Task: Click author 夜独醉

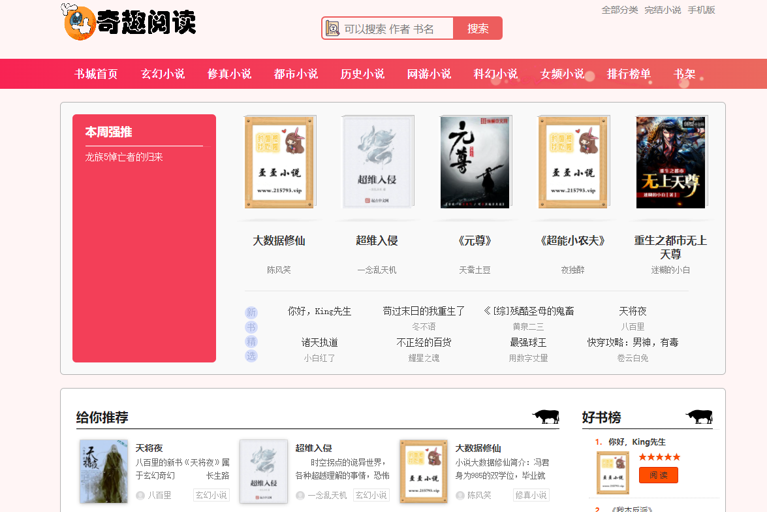Action: (x=572, y=270)
